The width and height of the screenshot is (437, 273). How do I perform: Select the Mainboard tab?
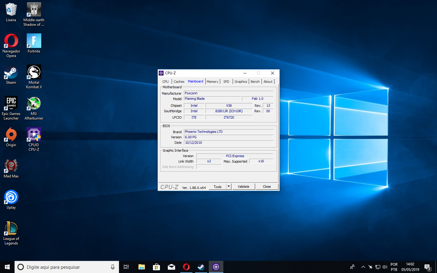[195, 81]
